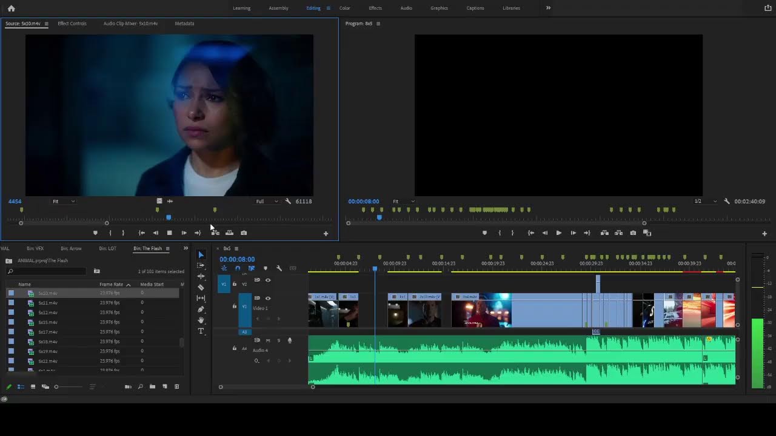Image resolution: width=776 pixels, height=436 pixels.
Task: Open Source monitor Fit zoom dropdown
Action: (64, 201)
